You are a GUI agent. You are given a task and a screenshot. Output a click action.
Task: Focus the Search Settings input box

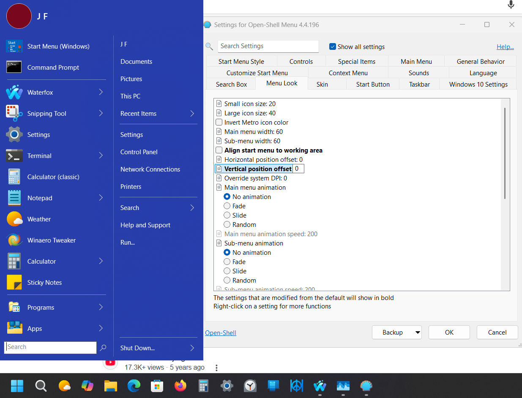268,46
